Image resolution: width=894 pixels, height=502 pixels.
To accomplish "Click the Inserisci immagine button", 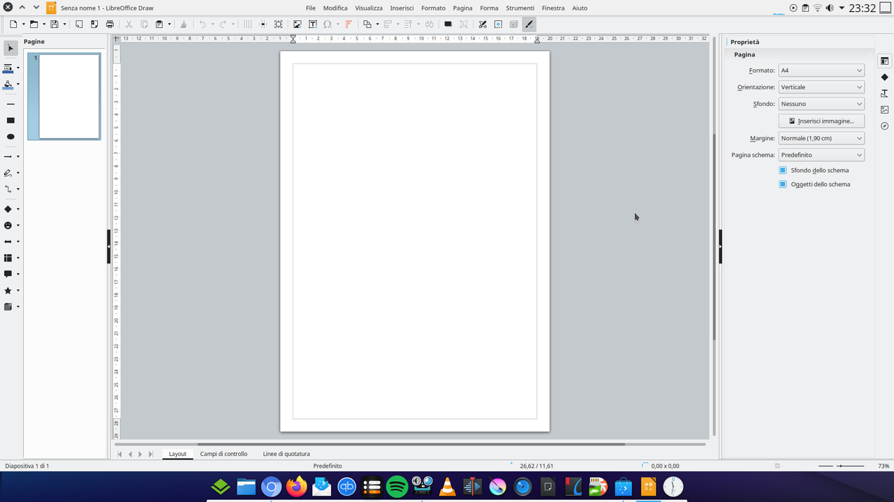I will [x=821, y=121].
